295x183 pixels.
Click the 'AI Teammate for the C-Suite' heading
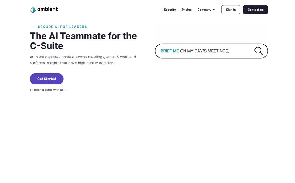point(83,41)
